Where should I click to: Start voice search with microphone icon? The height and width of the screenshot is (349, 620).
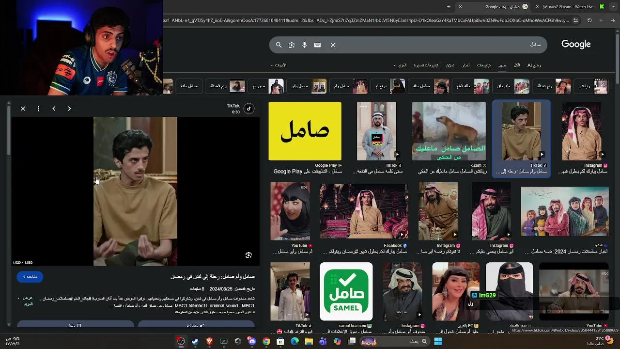point(304,45)
